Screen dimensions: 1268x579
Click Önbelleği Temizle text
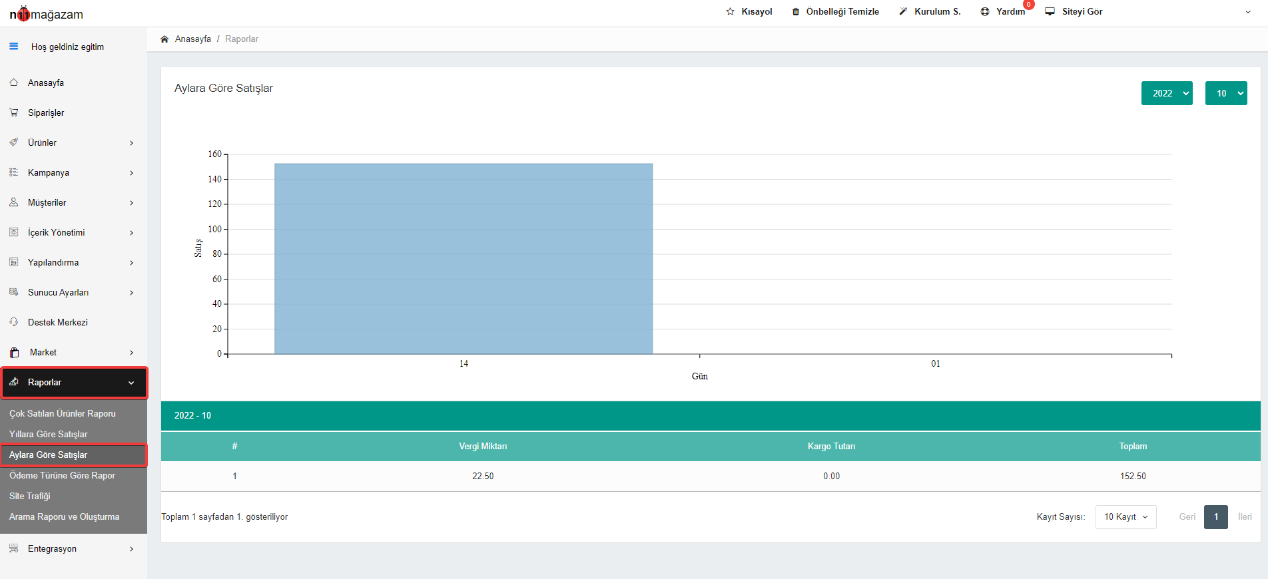coord(842,11)
